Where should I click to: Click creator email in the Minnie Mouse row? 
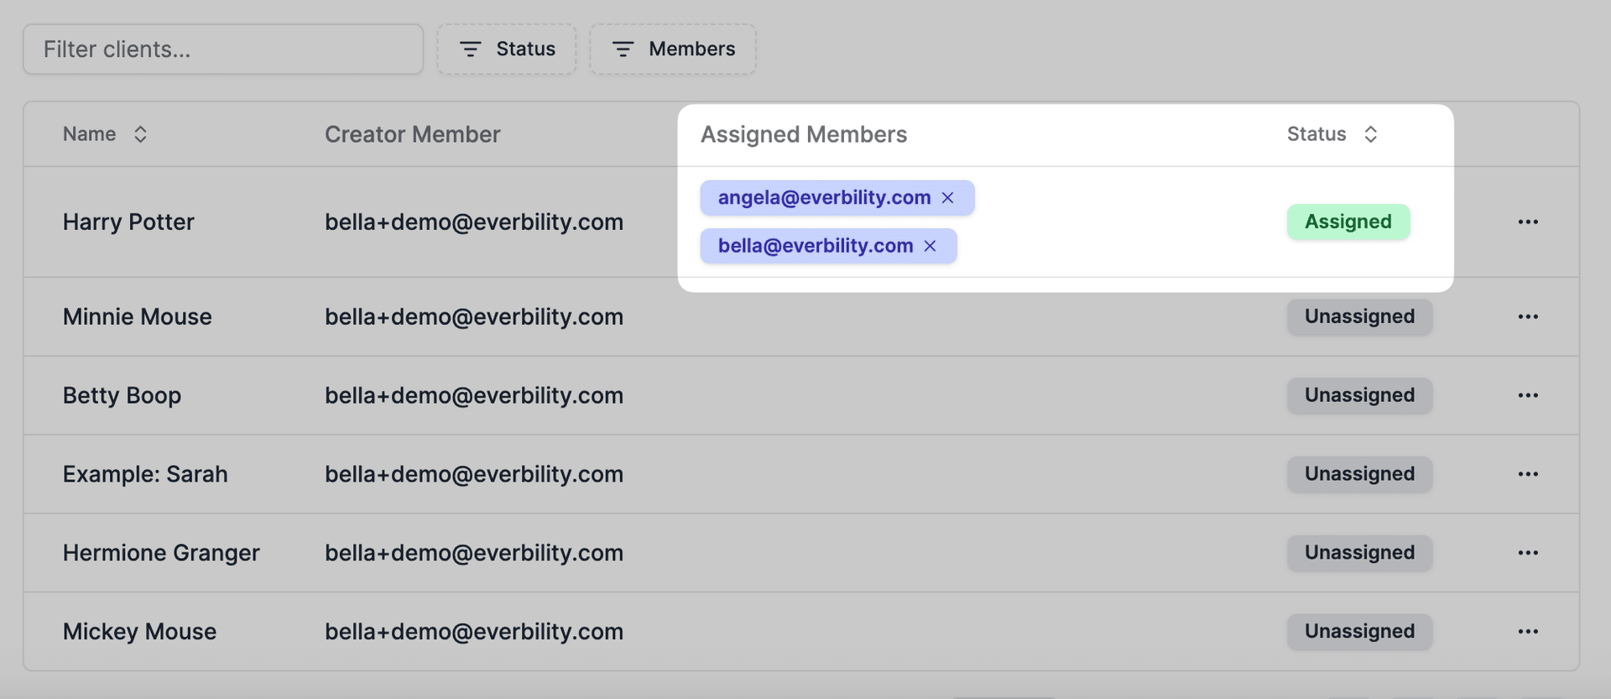click(474, 316)
